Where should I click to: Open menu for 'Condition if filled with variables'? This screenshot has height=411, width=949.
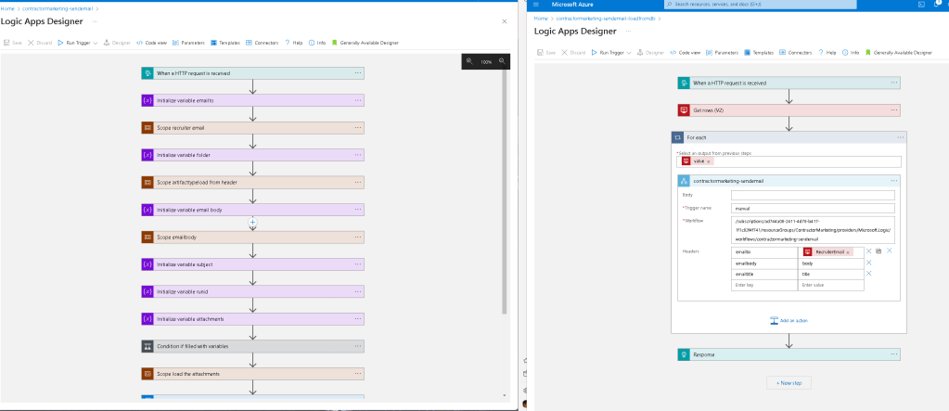(358, 346)
